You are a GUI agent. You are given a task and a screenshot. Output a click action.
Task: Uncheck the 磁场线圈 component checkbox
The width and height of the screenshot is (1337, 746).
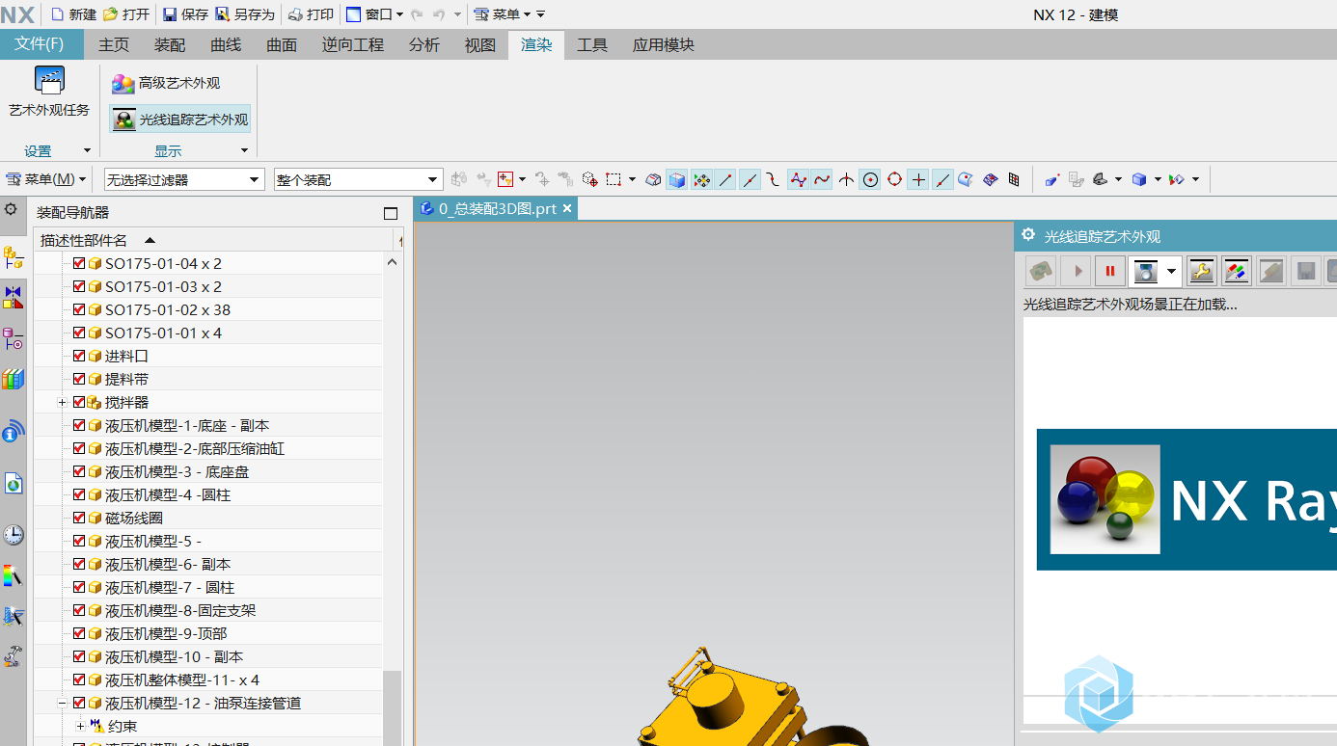coord(79,518)
